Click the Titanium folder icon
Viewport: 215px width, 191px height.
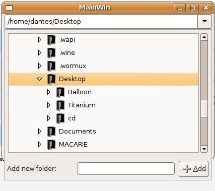pos(60,105)
